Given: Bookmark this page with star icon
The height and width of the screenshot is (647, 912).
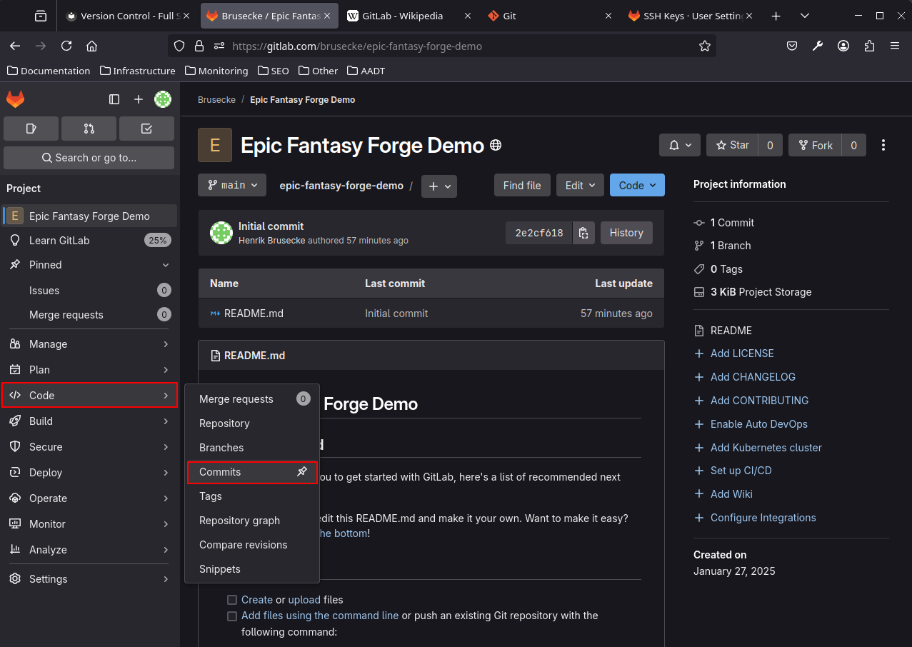Looking at the screenshot, I should pyautogui.click(x=705, y=46).
